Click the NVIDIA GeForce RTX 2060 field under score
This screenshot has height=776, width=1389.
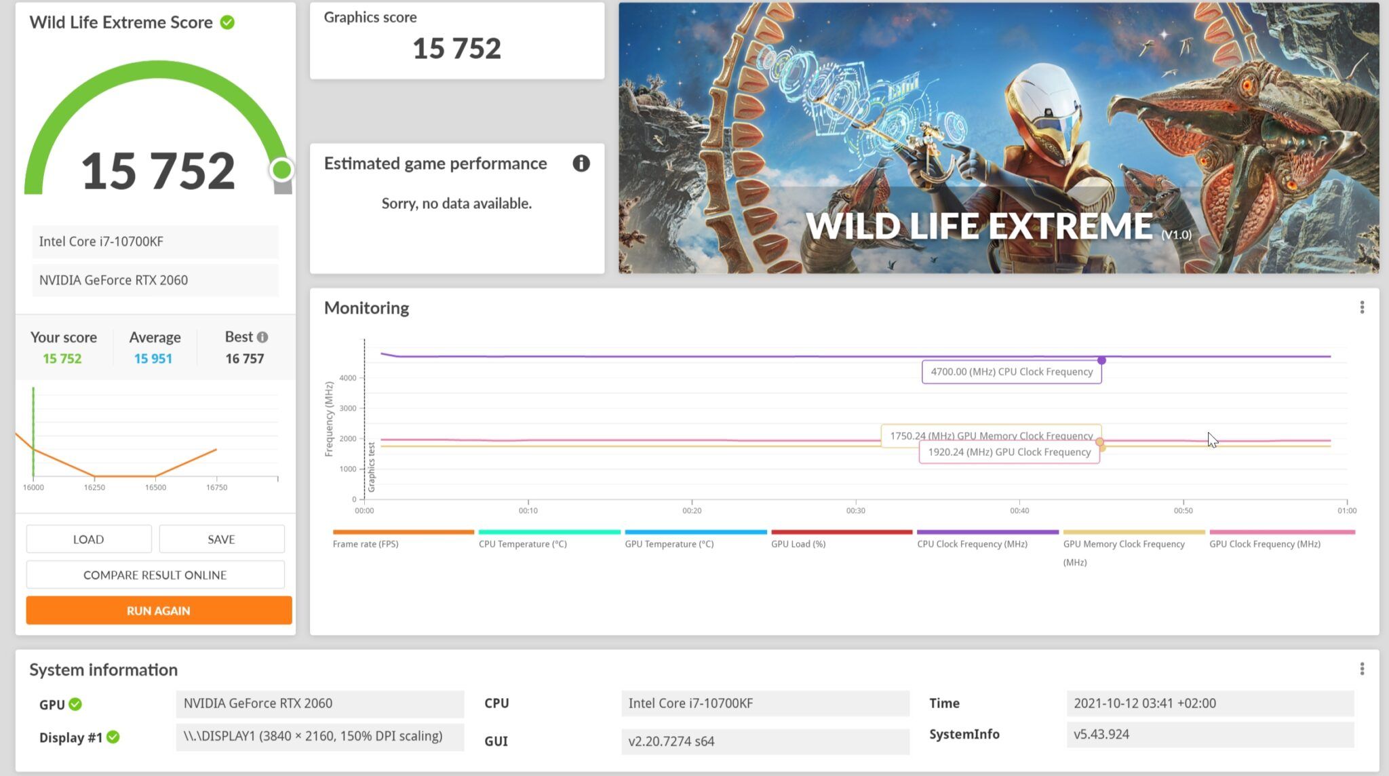[155, 280]
